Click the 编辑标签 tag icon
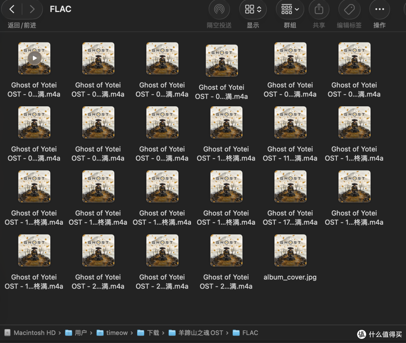This screenshot has height=343, width=406. [349, 9]
